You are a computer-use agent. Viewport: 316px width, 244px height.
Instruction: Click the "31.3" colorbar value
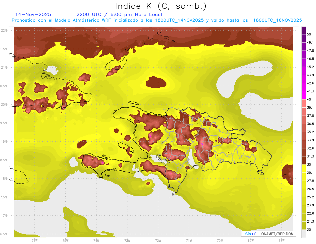point(310,156)
